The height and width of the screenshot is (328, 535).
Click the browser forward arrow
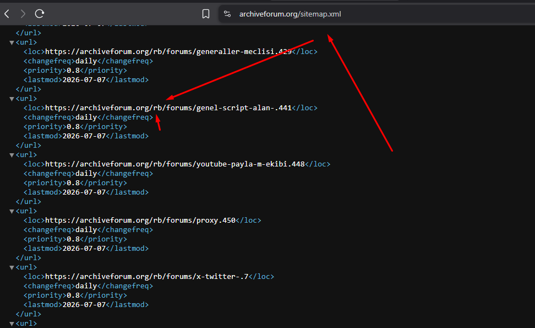click(x=23, y=14)
